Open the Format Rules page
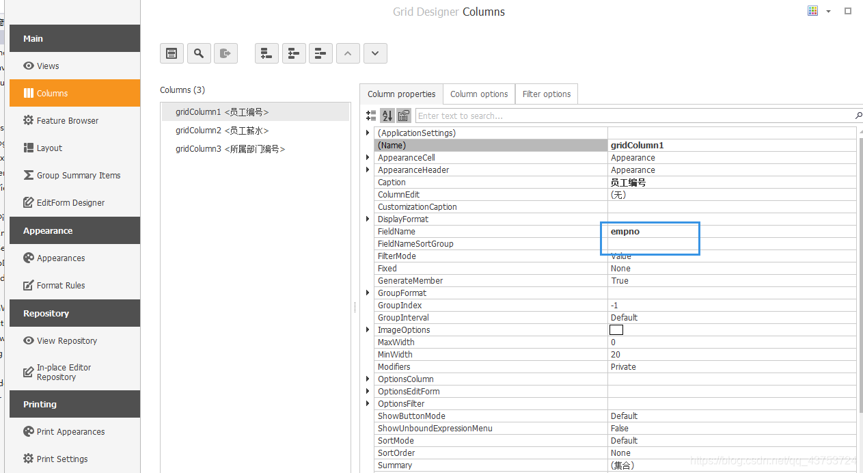 tap(74, 285)
